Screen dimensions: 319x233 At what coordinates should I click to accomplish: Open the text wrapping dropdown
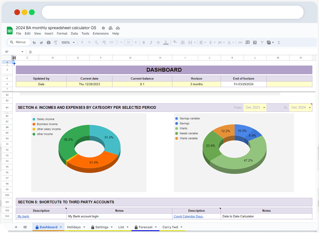pos(221,42)
